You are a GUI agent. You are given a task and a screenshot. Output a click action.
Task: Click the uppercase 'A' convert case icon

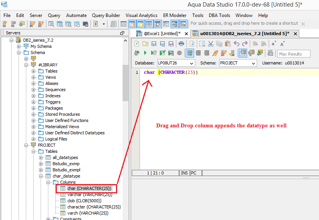pos(282,44)
